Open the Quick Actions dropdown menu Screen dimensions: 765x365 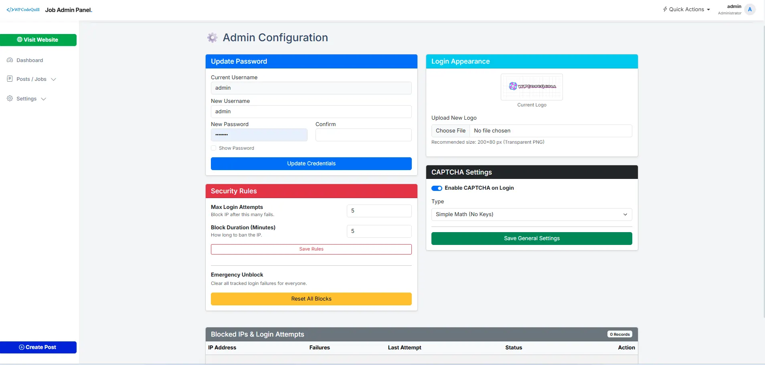686,9
